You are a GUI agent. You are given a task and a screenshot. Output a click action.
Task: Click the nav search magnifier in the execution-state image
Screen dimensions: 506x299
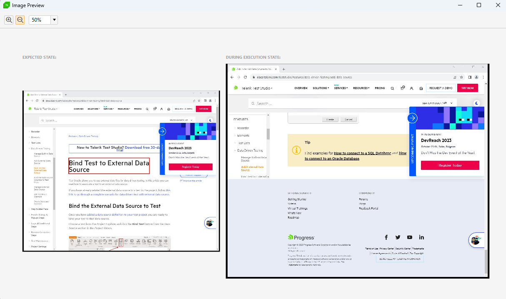pyautogui.click(x=392, y=88)
